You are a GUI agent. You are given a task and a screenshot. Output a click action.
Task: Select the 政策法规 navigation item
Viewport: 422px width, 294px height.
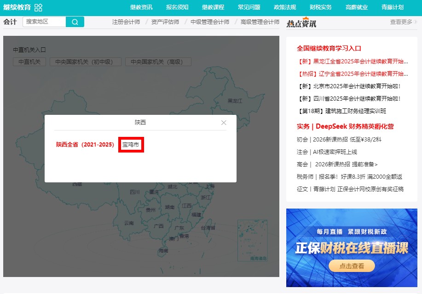tap(285, 7)
